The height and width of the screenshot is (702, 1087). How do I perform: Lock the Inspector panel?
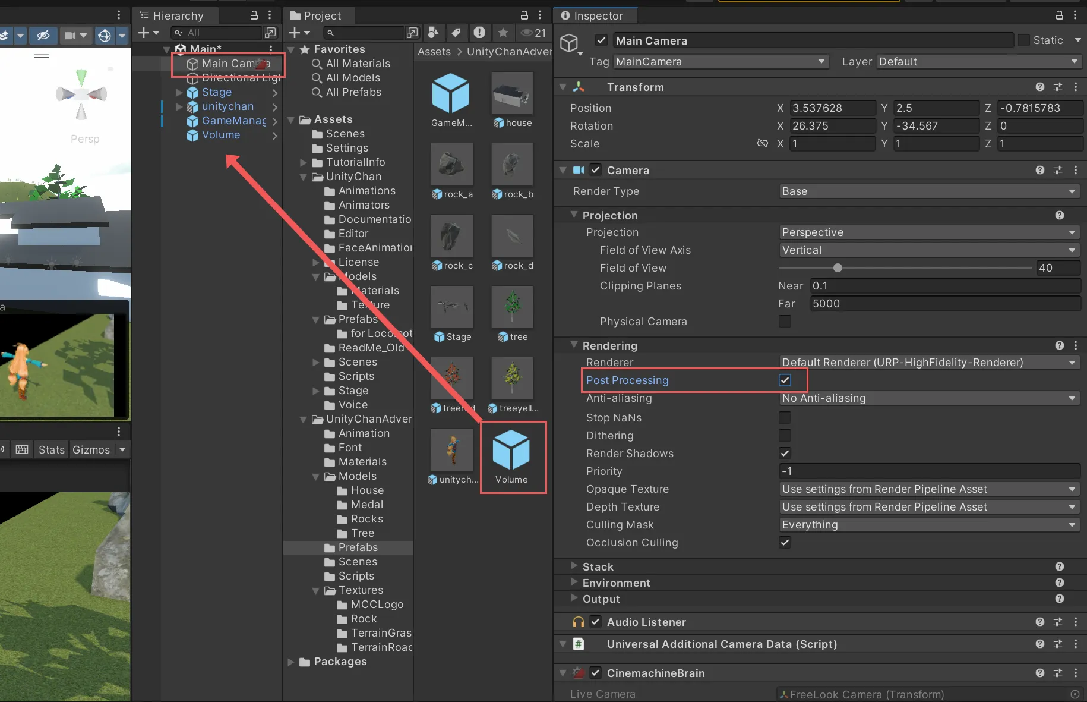pos(1059,15)
